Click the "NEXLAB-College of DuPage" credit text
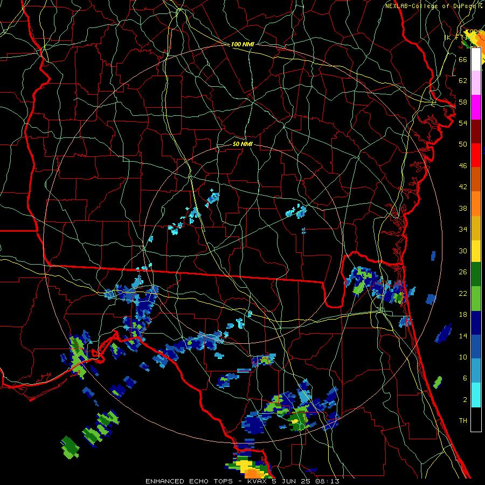This screenshot has height=485, width=485. (431, 6)
